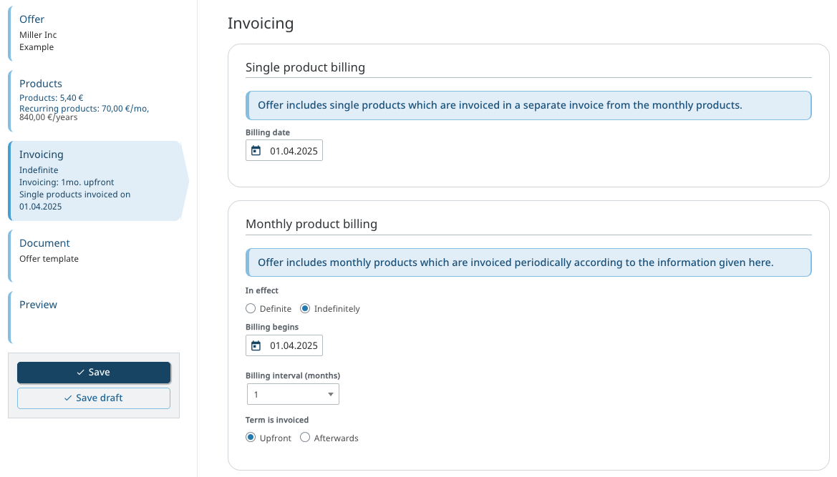Select the Definite radio option
This screenshot has height=477, width=837.
coord(251,309)
